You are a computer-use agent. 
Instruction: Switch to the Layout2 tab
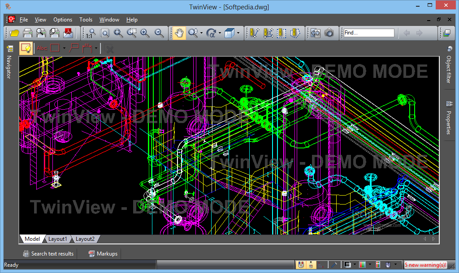(x=85, y=239)
